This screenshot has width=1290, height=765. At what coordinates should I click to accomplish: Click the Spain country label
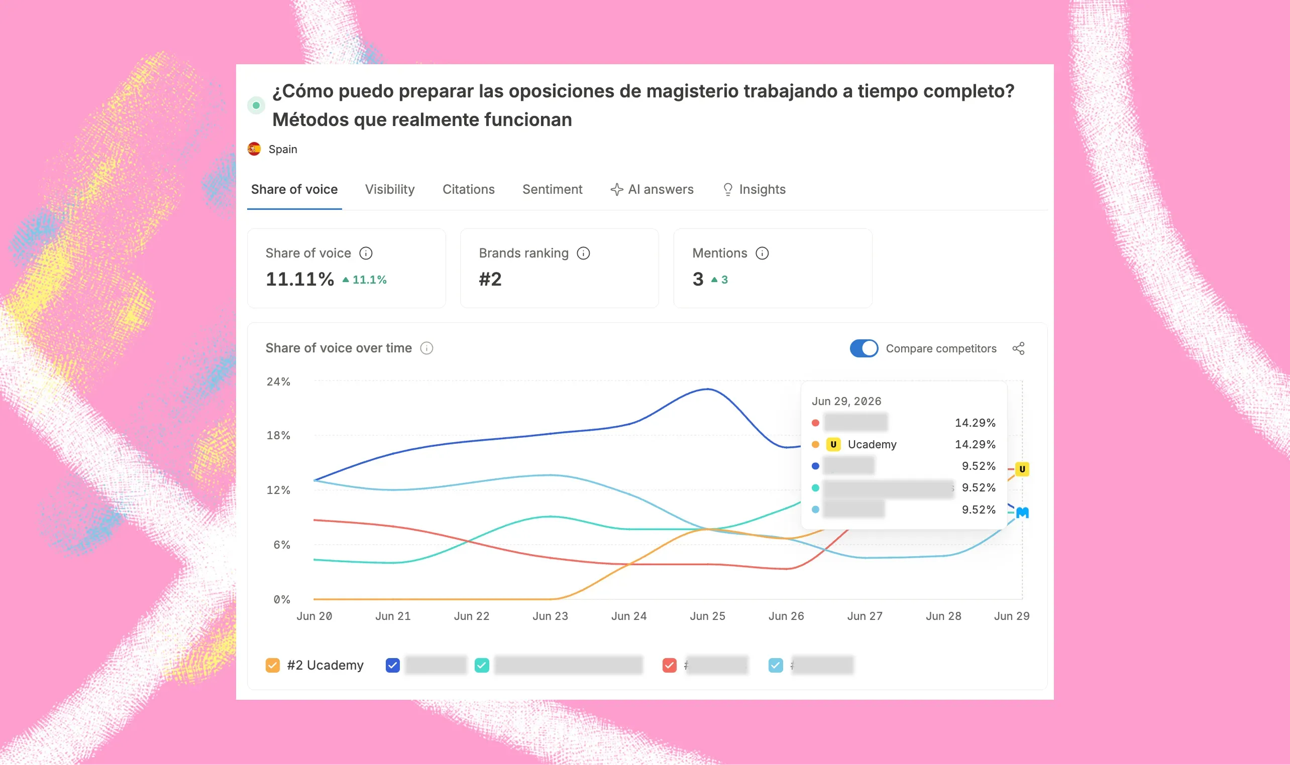point(283,149)
